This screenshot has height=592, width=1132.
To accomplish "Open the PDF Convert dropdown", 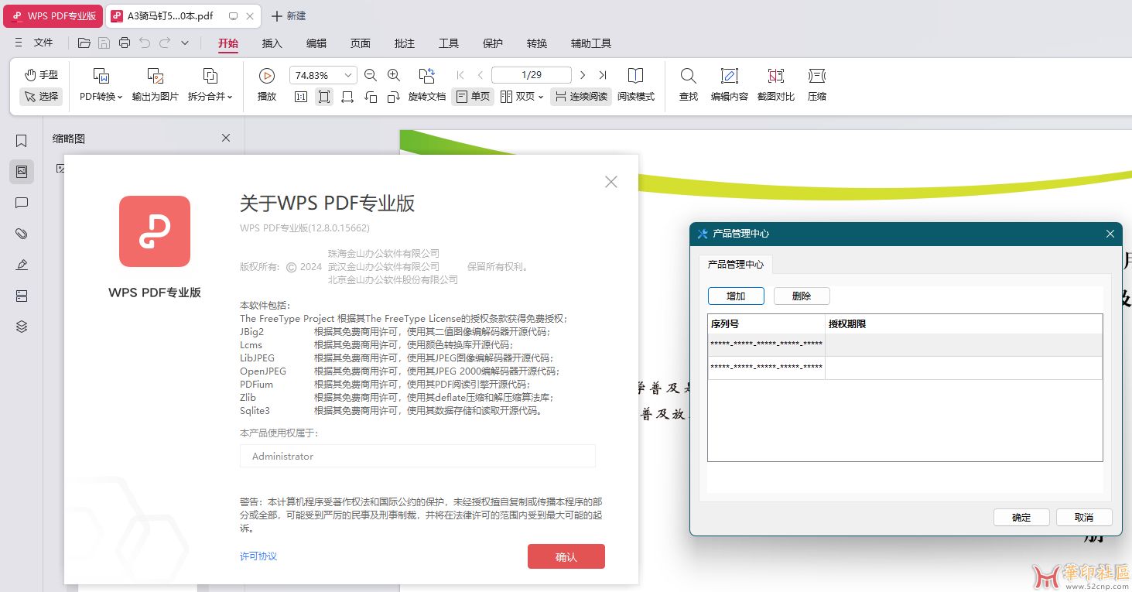I will 101,97.
